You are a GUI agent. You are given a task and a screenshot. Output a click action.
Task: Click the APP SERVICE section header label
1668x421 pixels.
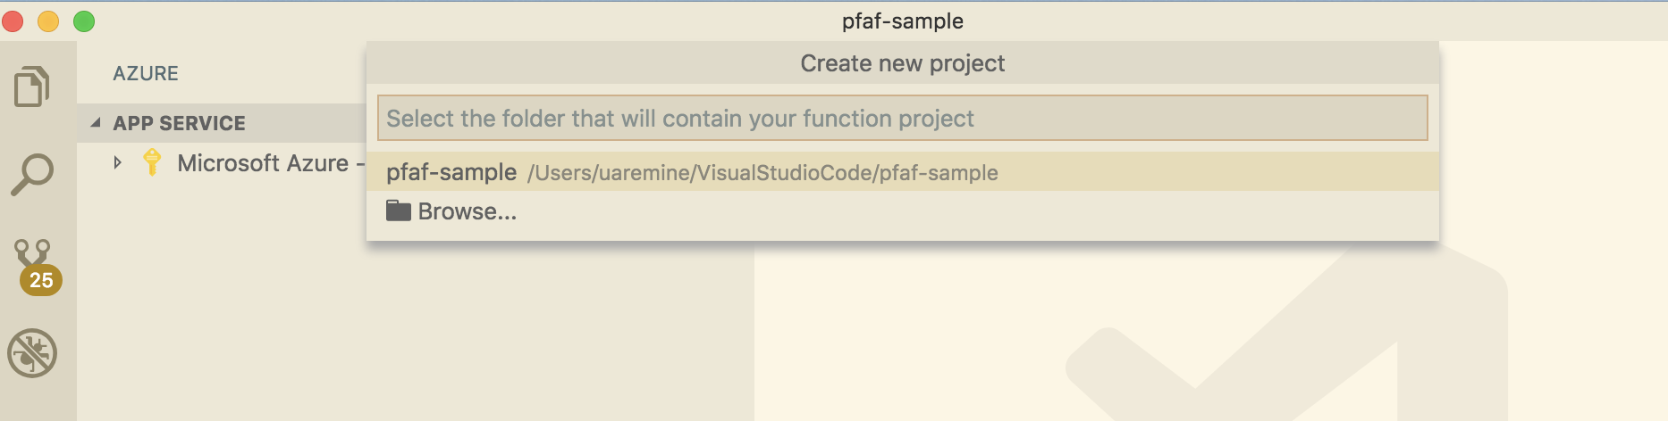(x=179, y=123)
